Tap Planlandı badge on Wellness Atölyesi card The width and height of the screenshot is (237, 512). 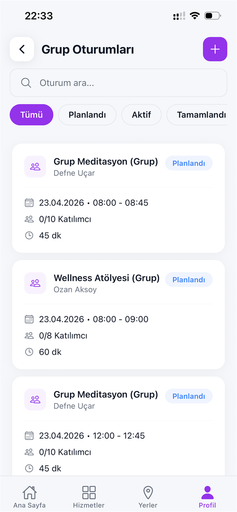point(189,280)
